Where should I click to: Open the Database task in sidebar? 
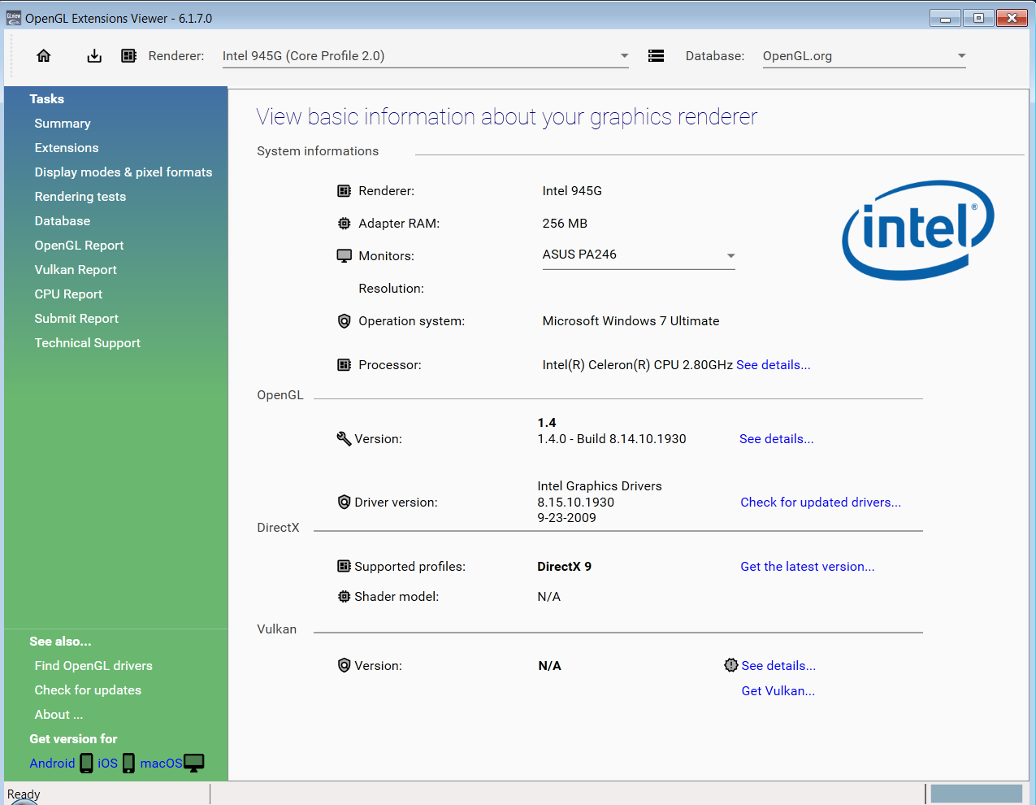(63, 221)
